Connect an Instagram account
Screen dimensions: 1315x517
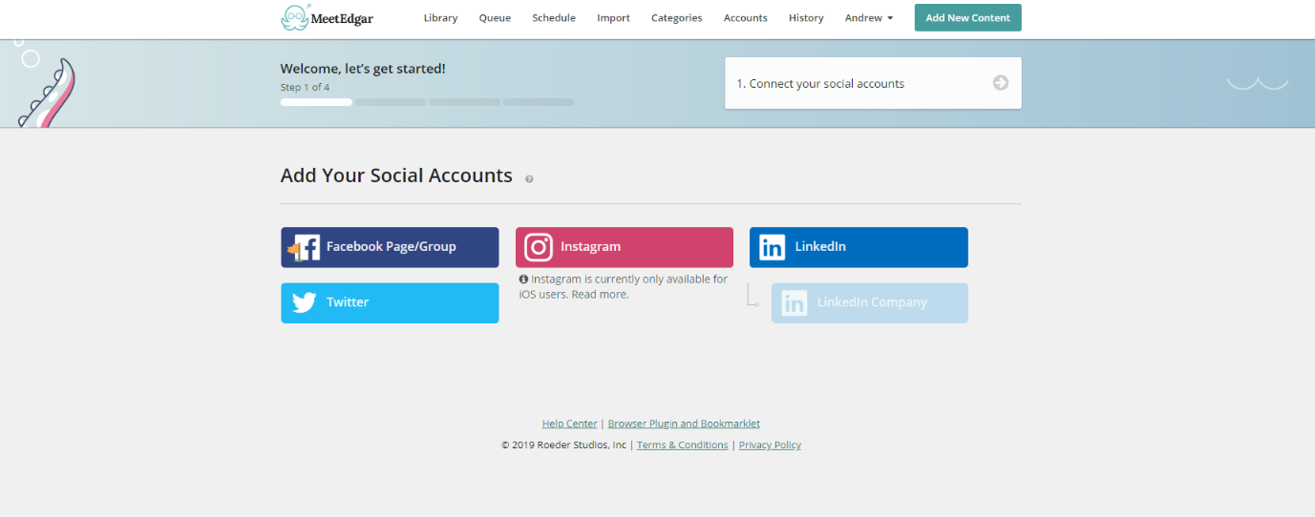(625, 247)
